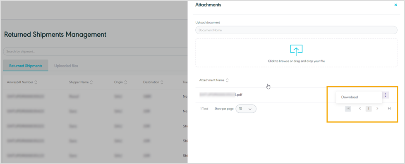The height and width of the screenshot is (164, 405).
Task: Select page 1 in attachments pagination
Action: 368,109
